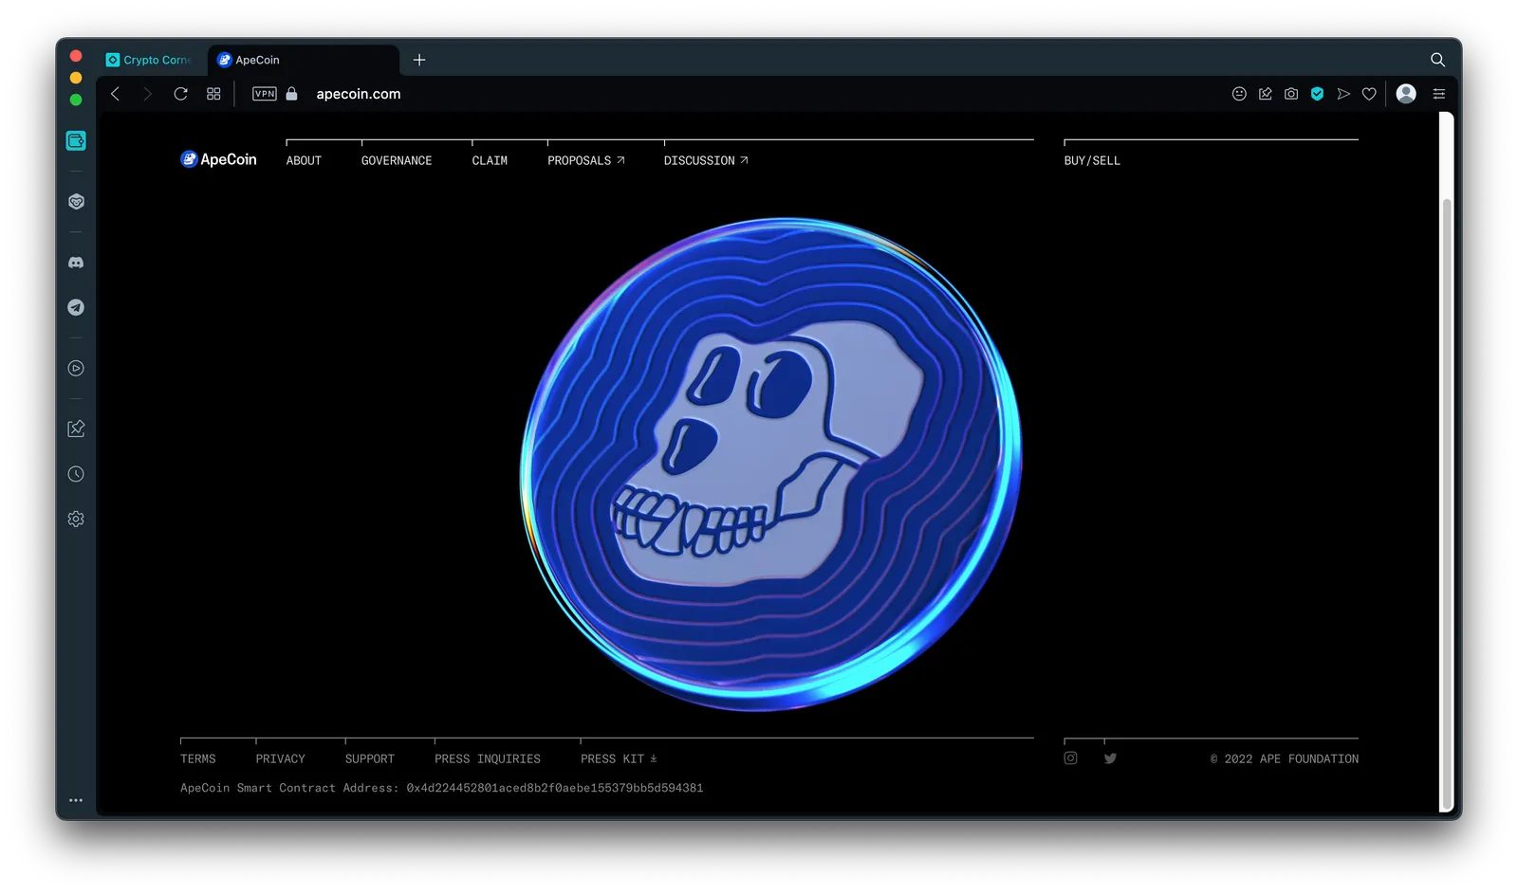
Task: Open the speed dial grid icon
Action: coord(213,94)
